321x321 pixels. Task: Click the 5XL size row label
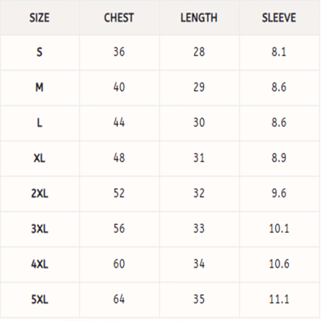[39, 299]
